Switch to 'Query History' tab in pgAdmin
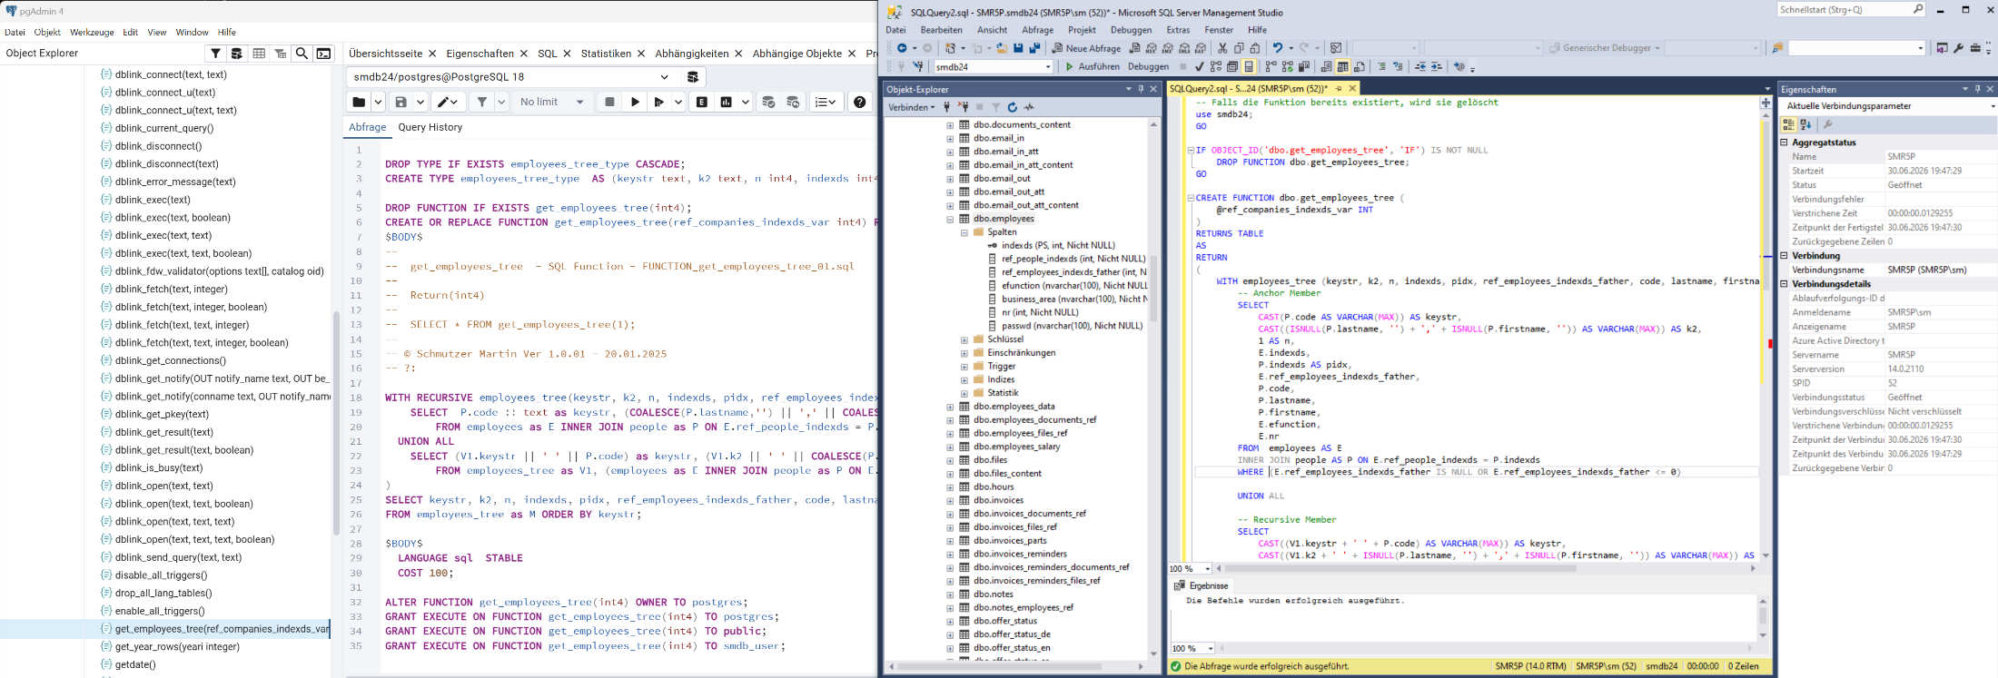Viewport: 1998px width, 678px height. (430, 127)
